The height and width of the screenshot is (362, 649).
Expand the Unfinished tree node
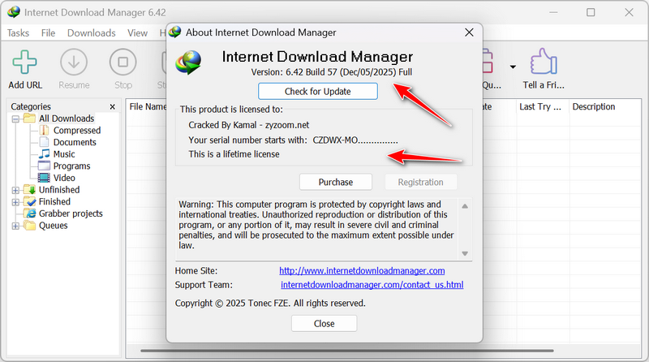click(x=15, y=190)
